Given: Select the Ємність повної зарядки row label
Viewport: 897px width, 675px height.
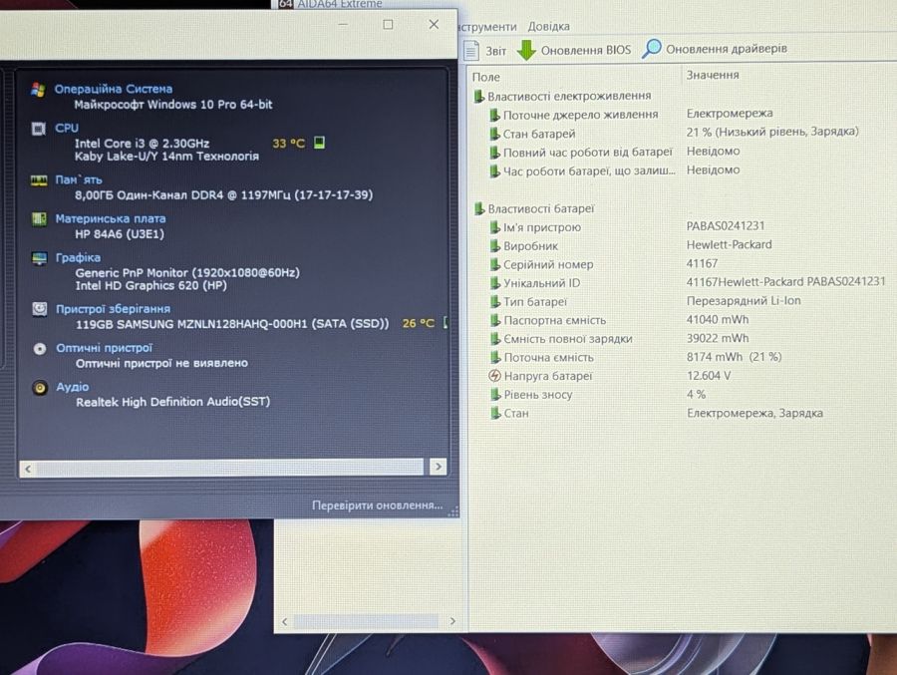Looking at the screenshot, I should tap(568, 339).
